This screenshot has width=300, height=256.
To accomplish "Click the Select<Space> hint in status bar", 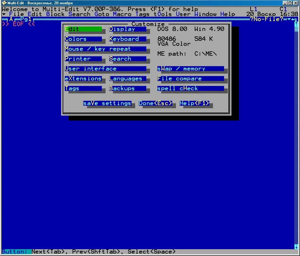I will point(152,252).
